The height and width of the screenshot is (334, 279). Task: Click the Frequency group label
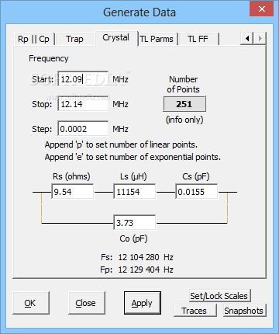tap(49, 58)
